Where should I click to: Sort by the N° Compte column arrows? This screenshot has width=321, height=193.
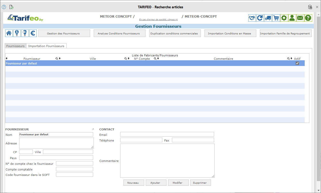[158, 58]
